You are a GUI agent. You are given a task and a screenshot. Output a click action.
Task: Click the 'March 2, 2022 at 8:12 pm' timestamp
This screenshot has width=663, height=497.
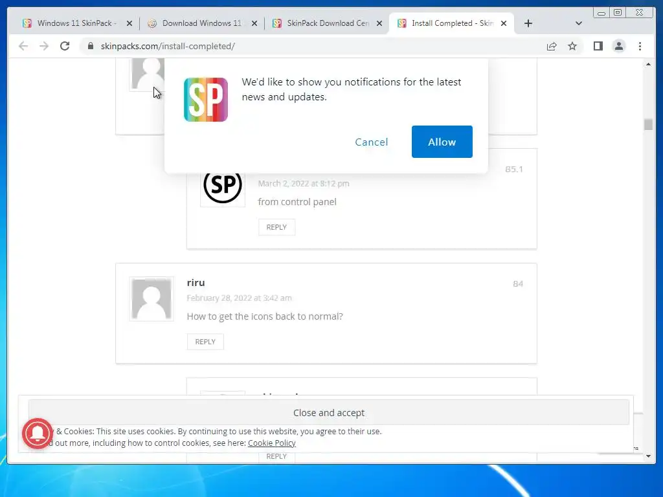coord(304,183)
